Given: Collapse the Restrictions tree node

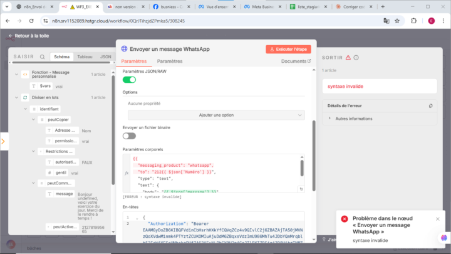Looking at the screenshot, I should (33, 151).
